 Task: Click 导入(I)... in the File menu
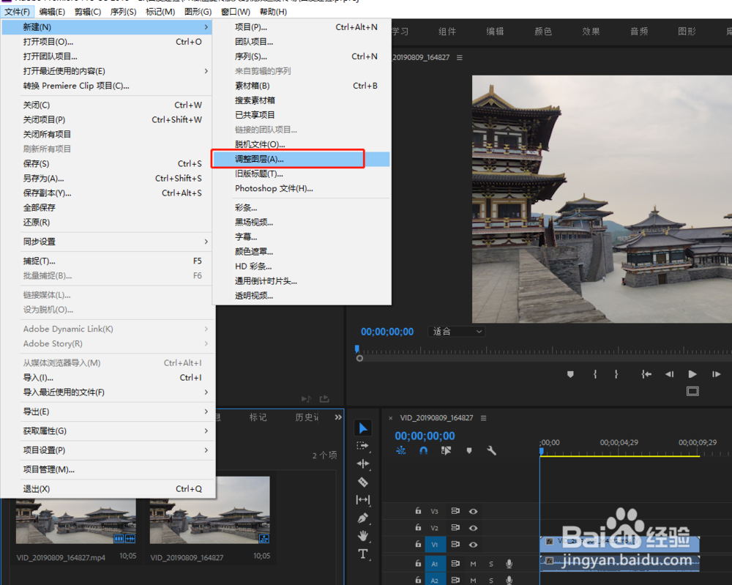tap(108, 377)
